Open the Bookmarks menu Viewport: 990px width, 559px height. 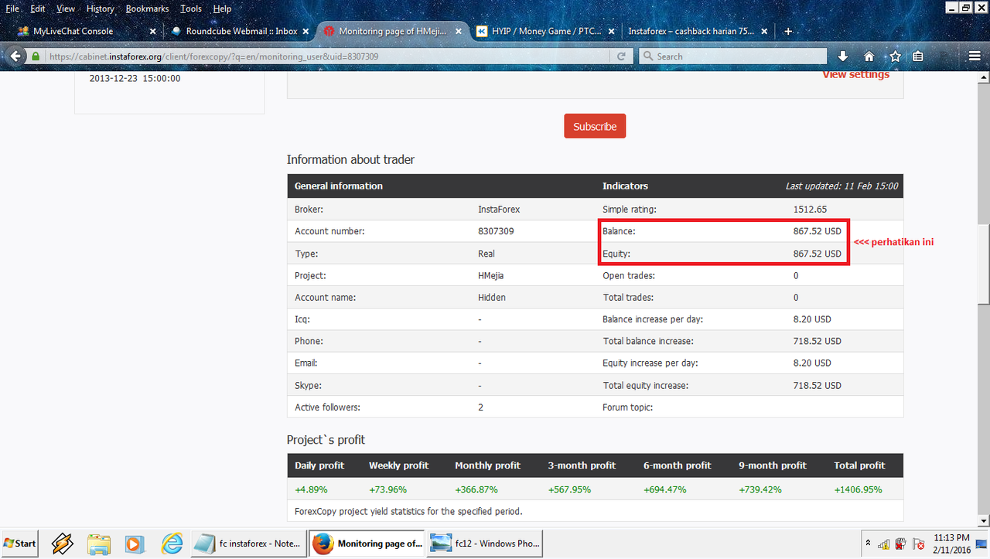point(147,9)
